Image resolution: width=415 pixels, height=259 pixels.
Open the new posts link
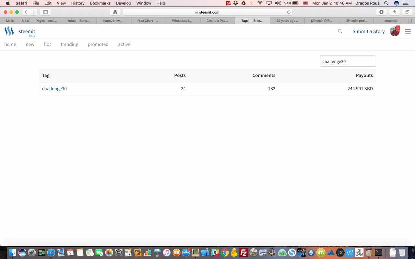[x=30, y=44]
